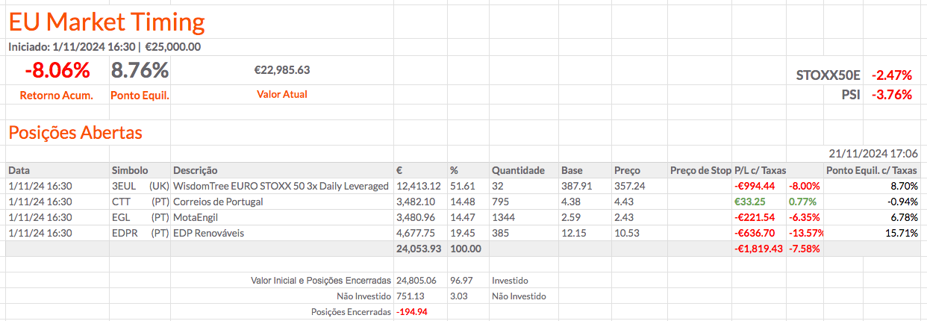Click the €22,985.63 current value cell
927x321 pixels.
point(281,71)
